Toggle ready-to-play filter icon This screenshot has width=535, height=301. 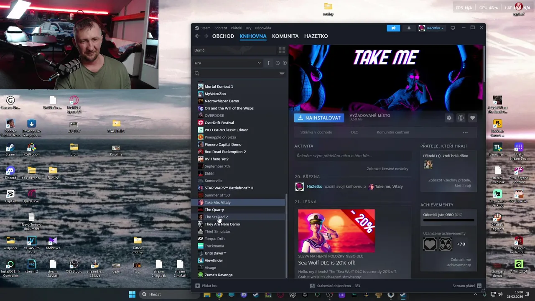[285, 63]
